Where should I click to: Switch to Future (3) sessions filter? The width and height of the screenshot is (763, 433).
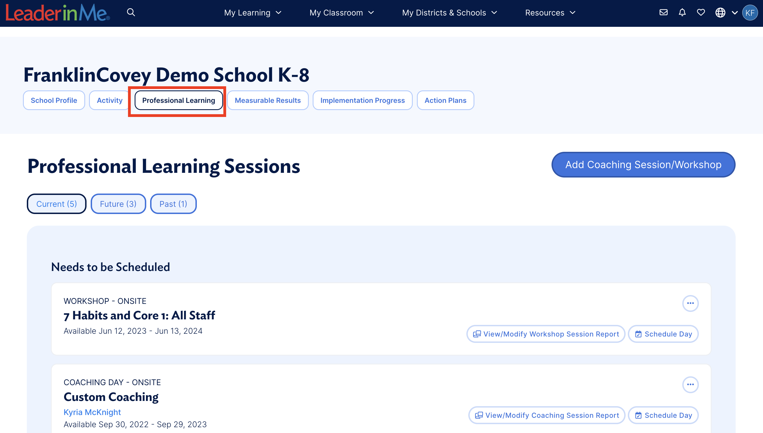click(118, 204)
